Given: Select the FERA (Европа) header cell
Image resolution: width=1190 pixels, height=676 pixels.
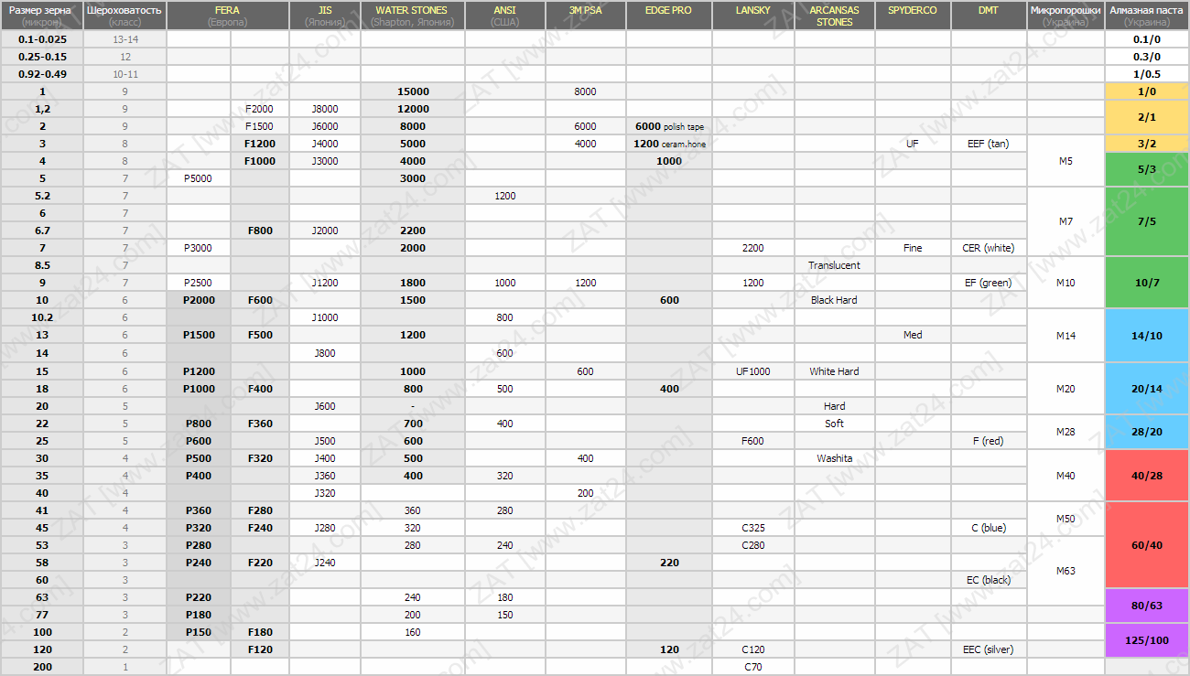Looking at the screenshot, I should pyautogui.click(x=228, y=16).
